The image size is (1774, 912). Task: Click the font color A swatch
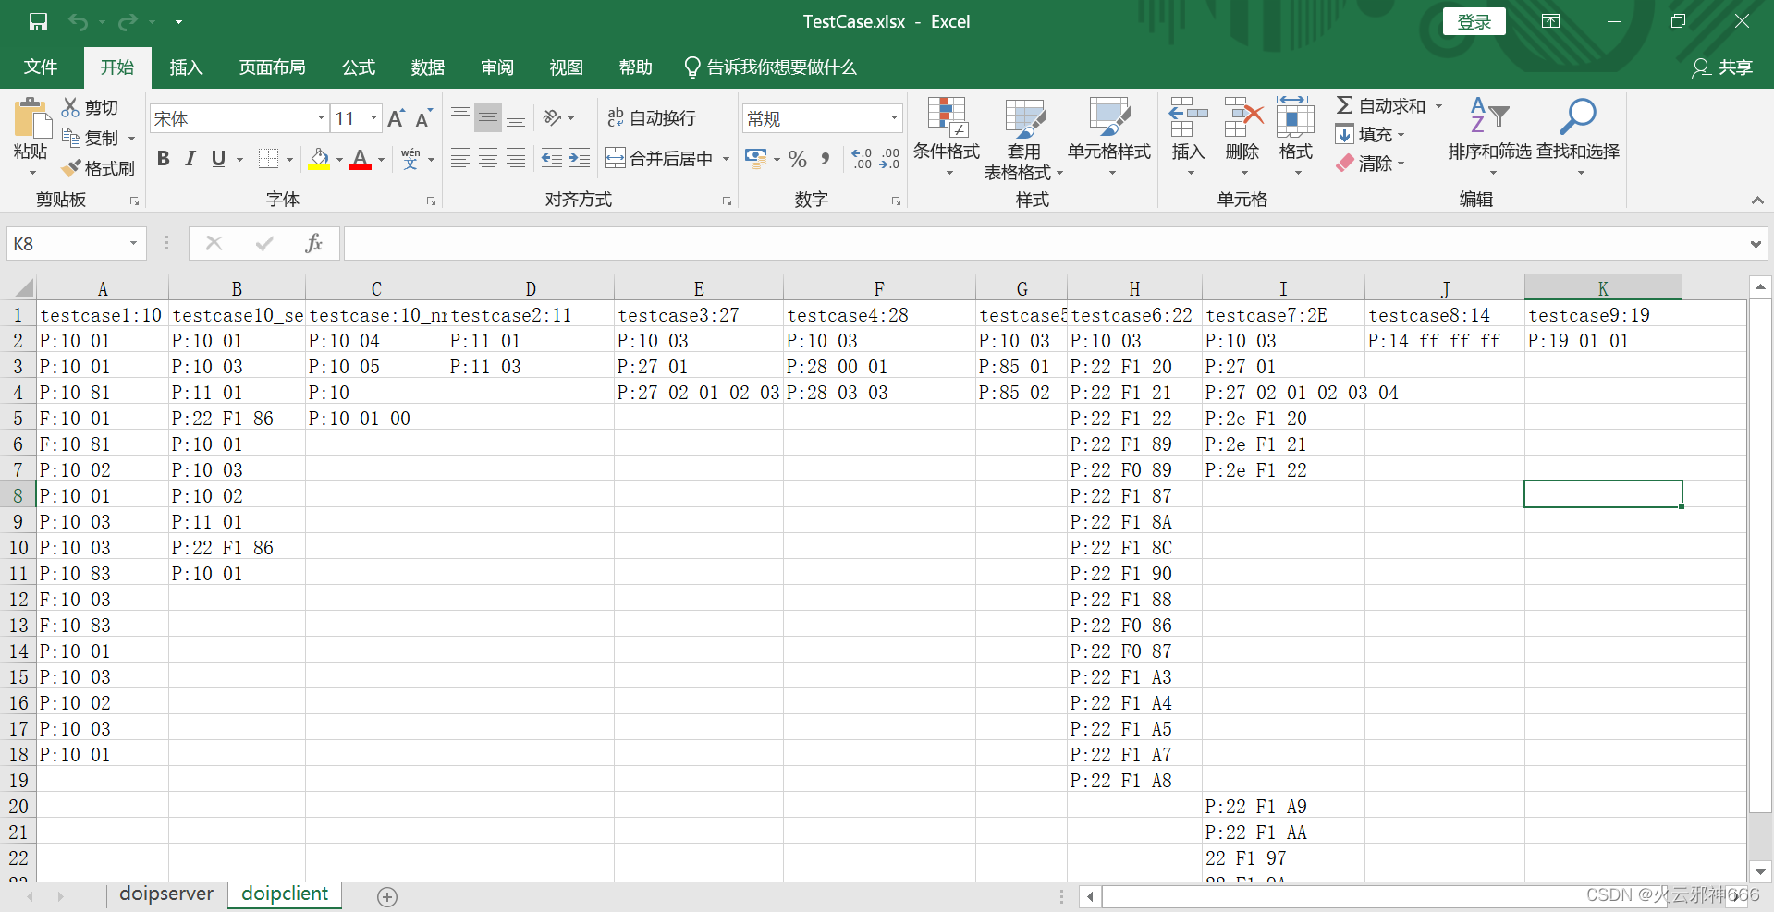361,159
